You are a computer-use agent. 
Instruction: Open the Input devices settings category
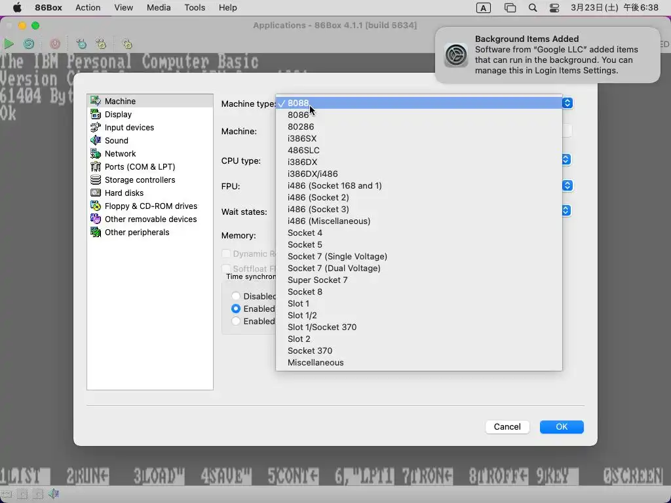[150, 128]
